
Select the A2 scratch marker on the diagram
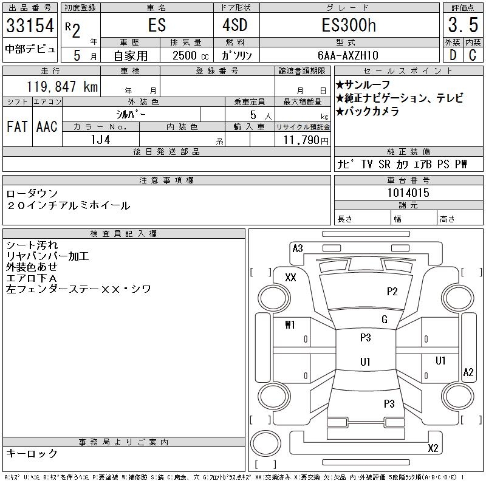468,372
